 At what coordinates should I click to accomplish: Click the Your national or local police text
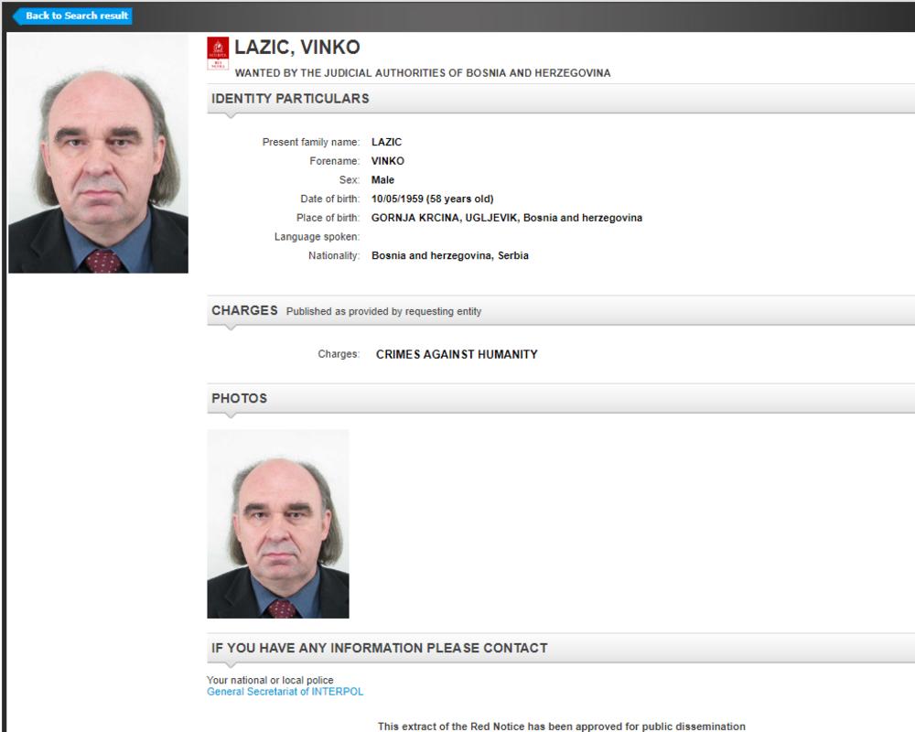tap(270, 680)
